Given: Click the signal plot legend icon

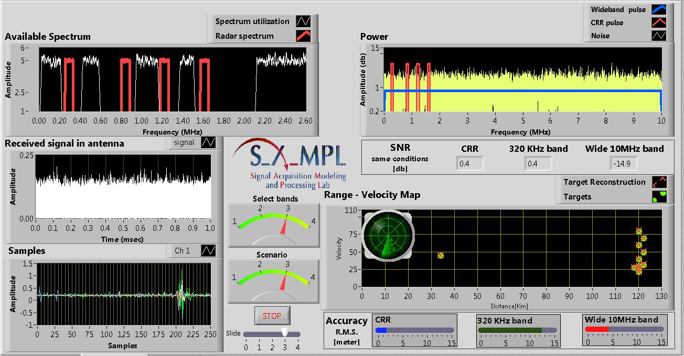Looking at the screenshot, I should [x=208, y=142].
